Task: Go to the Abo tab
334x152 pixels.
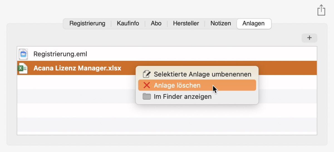Action: pos(156,23)
